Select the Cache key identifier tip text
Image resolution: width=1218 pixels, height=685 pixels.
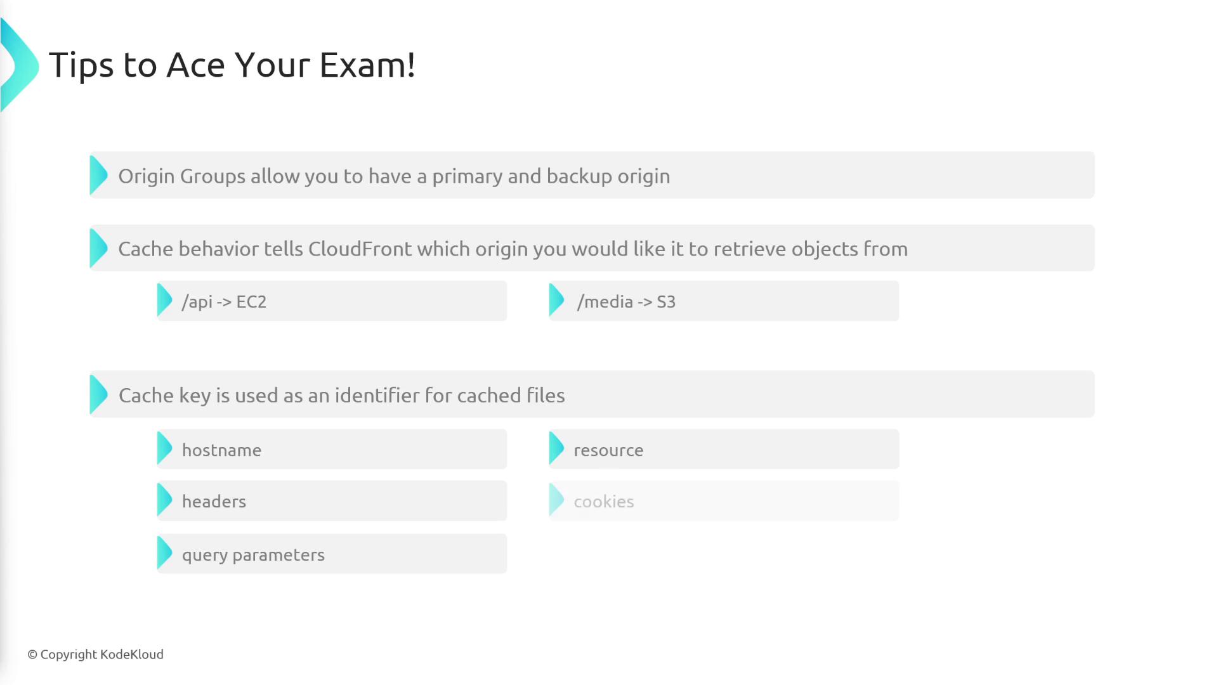[341, 396]
